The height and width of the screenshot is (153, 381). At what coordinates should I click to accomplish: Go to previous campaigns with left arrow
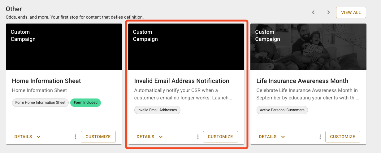(x=313, y=12)
